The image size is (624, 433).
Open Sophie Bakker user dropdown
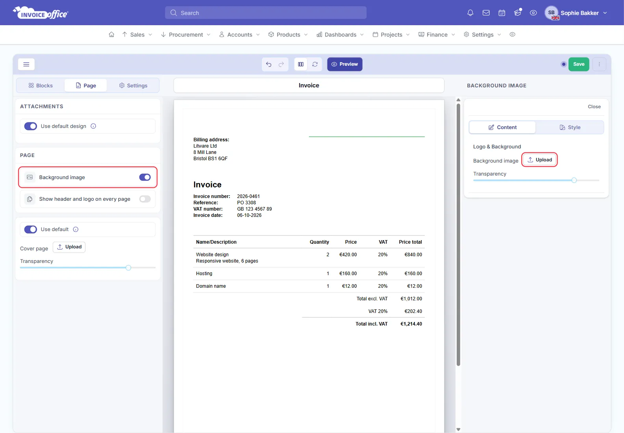(576, 13)
